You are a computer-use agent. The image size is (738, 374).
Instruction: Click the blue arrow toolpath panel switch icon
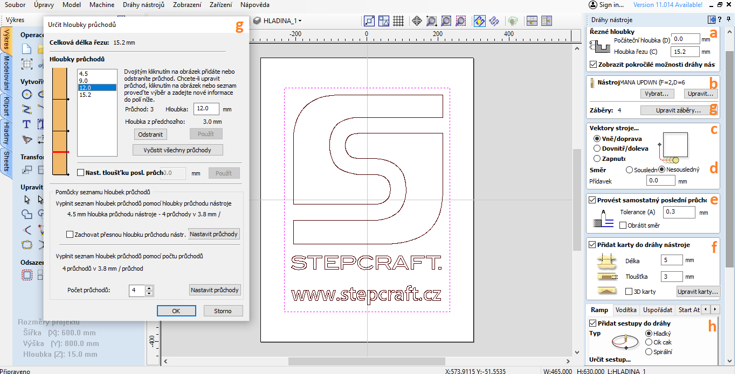tap(712, 20)
